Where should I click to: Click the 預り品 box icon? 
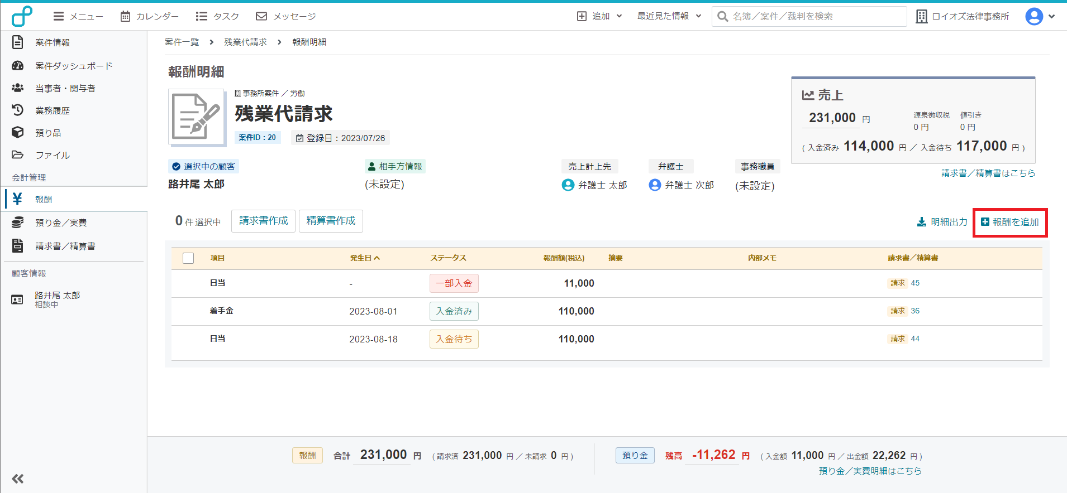click(17, 132)
